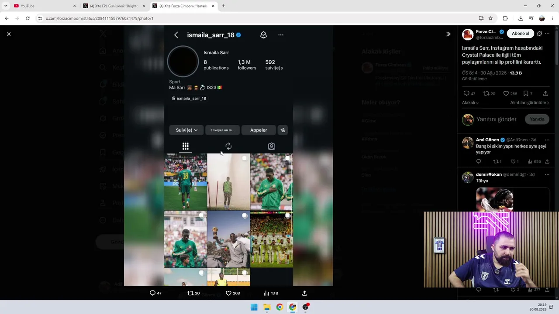Open the Chrome extensions menu
The width and height of the screenshot is (559, 314).
(505, 18)
